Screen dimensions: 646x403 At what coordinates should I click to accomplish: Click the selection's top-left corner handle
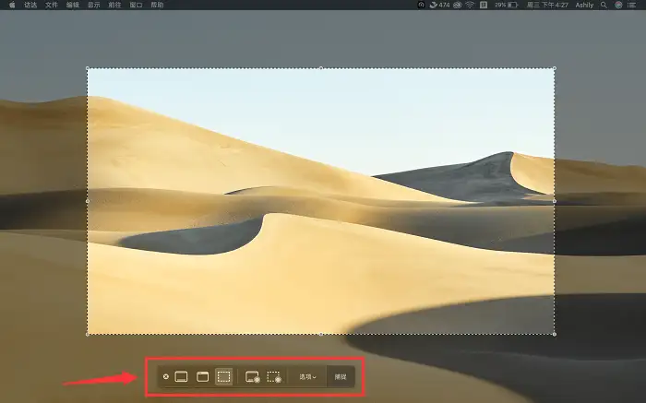[88, 68]
